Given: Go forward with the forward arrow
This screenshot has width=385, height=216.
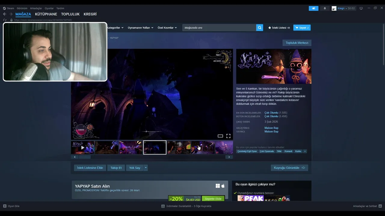Looking at the screenshot, I should [11, 14].
